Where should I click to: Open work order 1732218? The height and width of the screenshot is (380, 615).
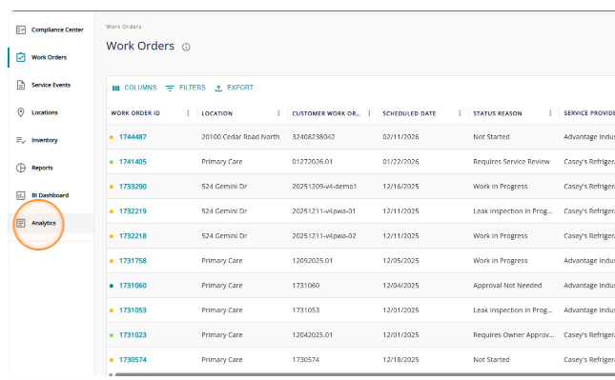133,236
